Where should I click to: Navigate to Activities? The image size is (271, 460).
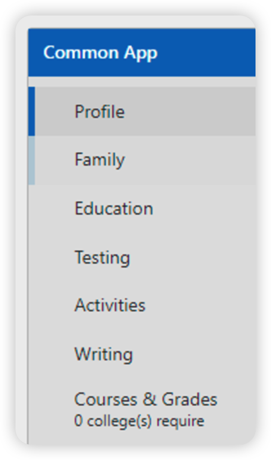click(x=110, y=305)
